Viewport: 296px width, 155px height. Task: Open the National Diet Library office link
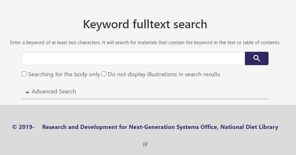click(249, 127)
